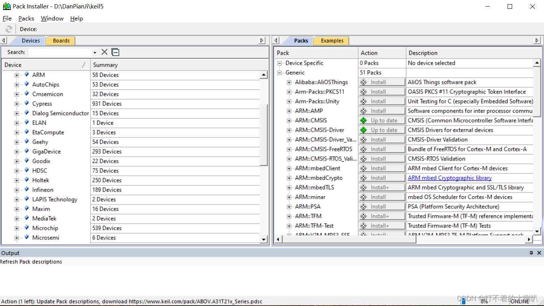Expand the Dialog Semiconductor node

[16, 113]
